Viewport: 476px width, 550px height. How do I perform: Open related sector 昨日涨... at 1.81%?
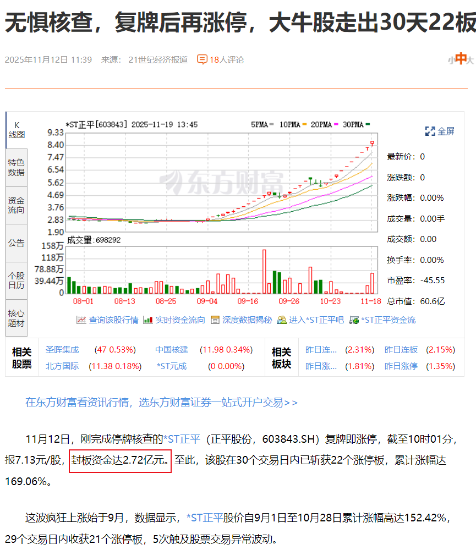[321, 366]
